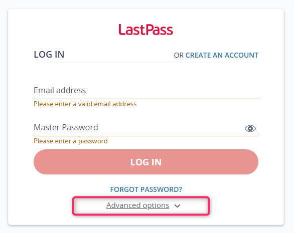Select the LOG IN heading text
294x233 pixels.
pyautogui.click(x=49, y=55)
